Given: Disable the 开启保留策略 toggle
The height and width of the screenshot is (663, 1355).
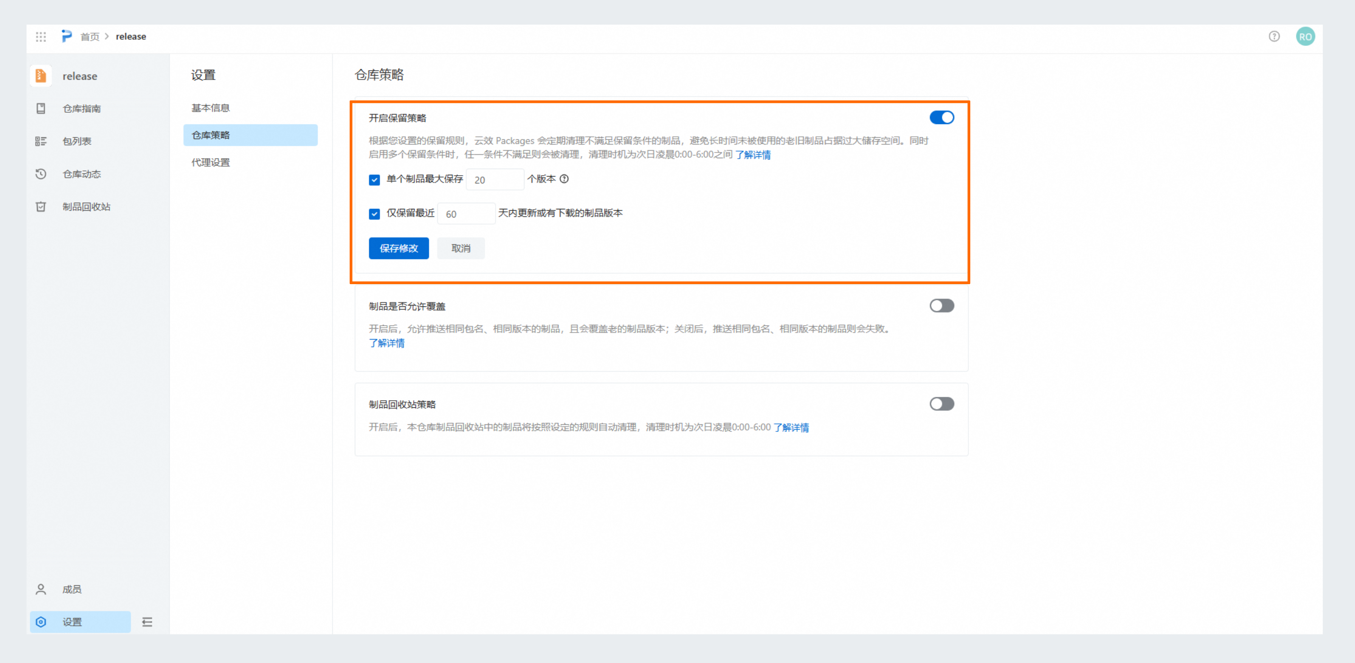Looking at the screenshot, I should coord(941,117).
